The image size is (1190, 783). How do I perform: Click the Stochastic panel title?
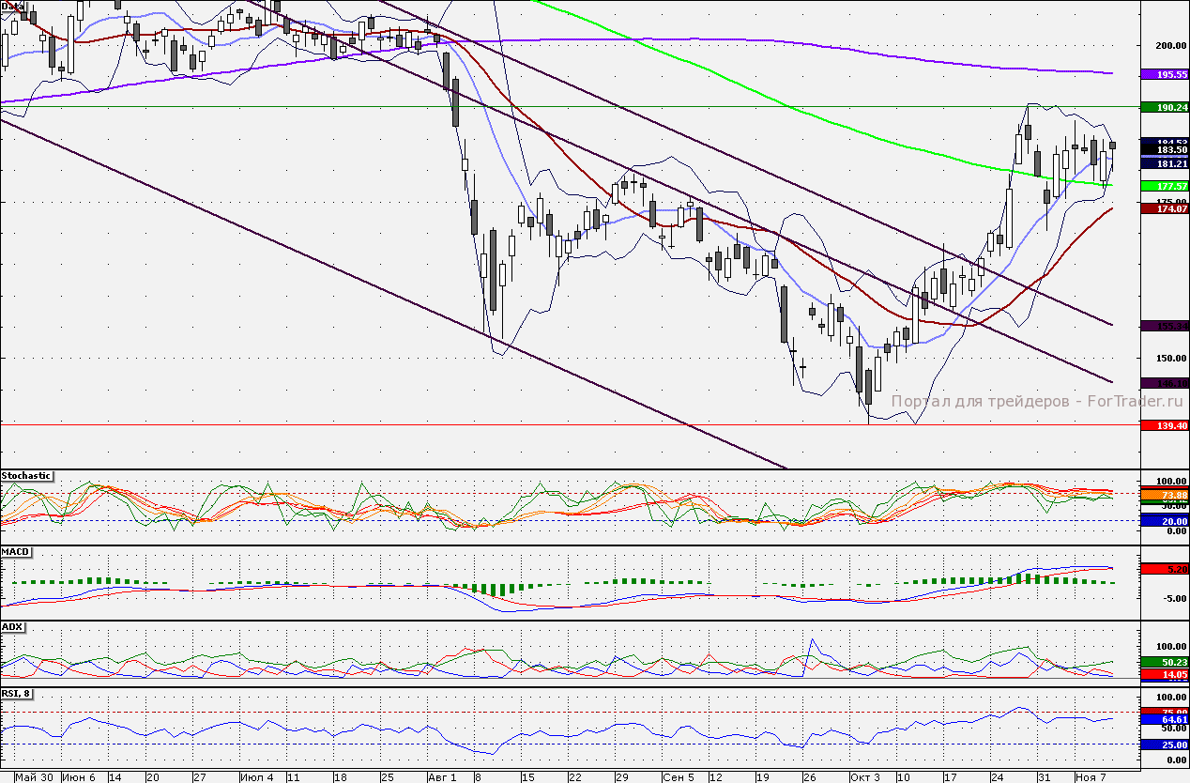(26, 476)
